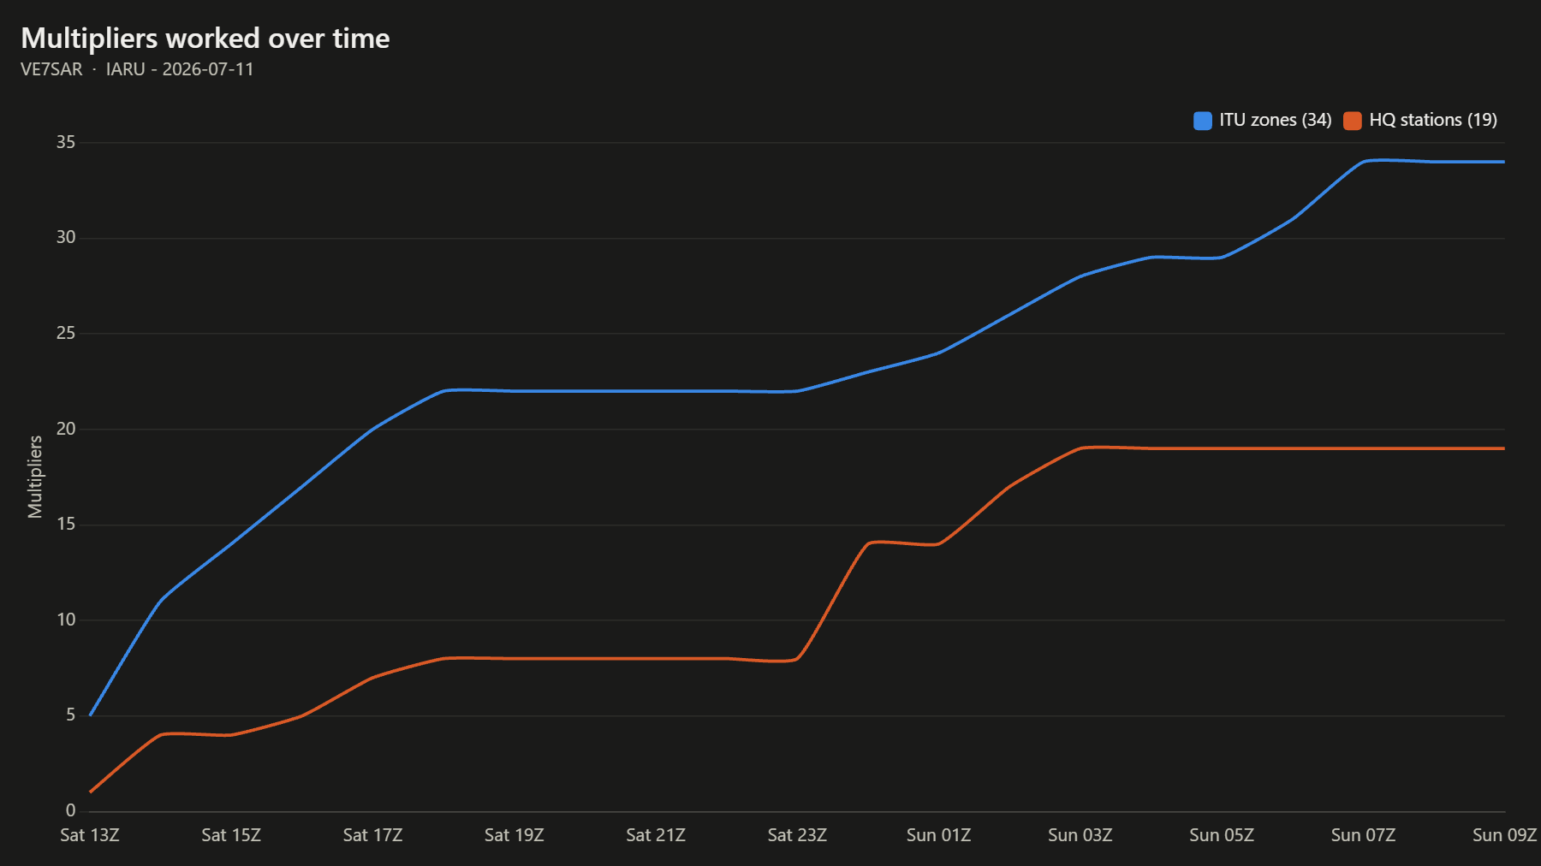Toggle the HQ stations (19) legend label
The image size is (1541, 866).
[1433, 120]
